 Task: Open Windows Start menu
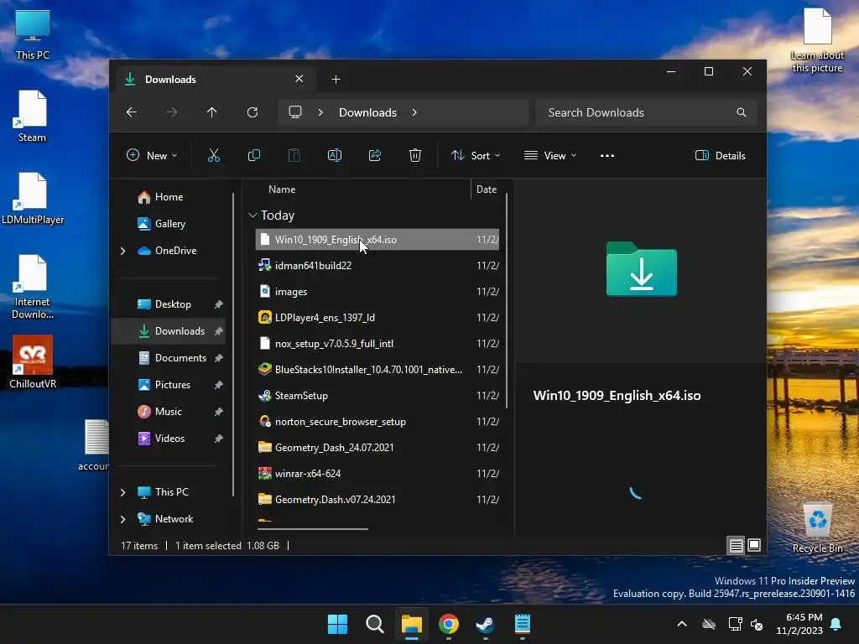[x=337, y=624]
